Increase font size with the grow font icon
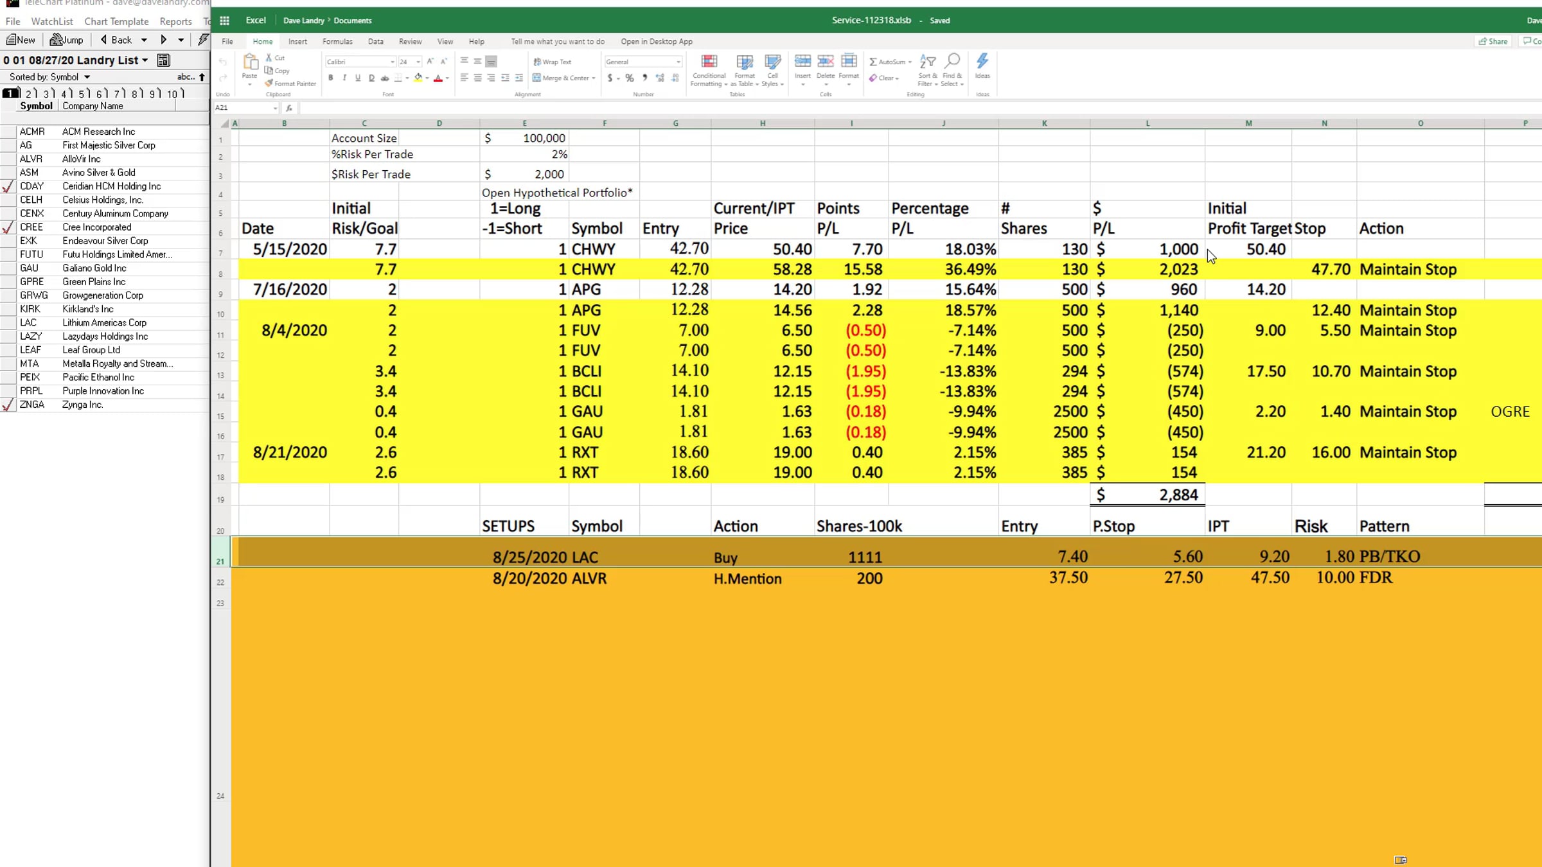 [x=430, y=62]
